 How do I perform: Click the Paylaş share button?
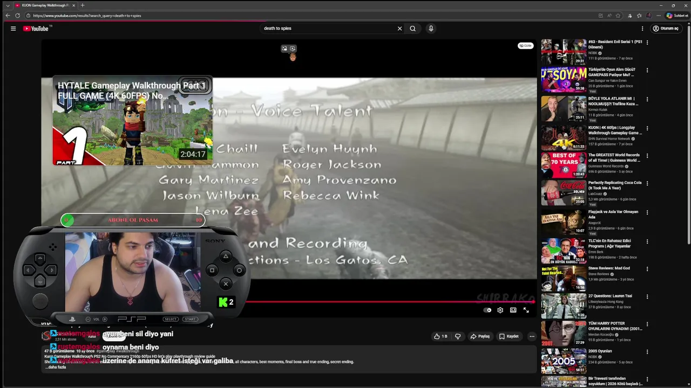pyautogui.click(x=480, y=336)
